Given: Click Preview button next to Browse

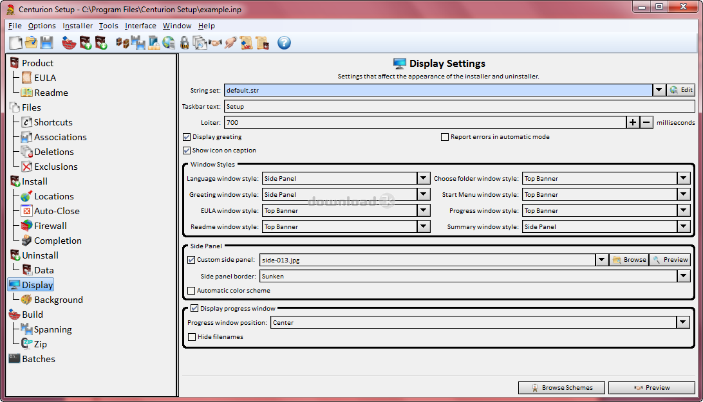Looking at the screenshot, I should (670, 260).
